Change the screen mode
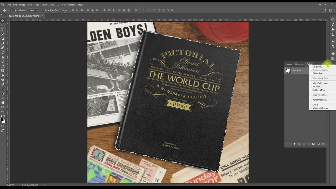 point(3,131)
